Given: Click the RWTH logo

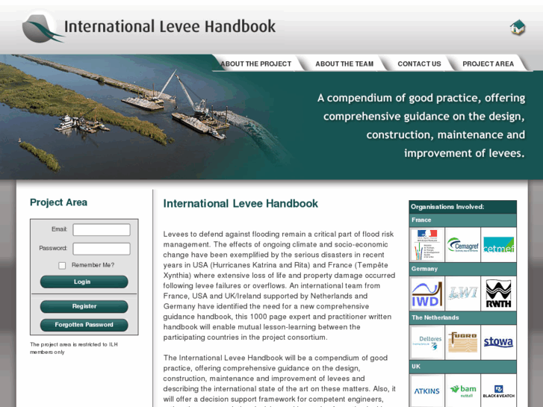Looking at the screenshot, I should (x=498, y=293).
